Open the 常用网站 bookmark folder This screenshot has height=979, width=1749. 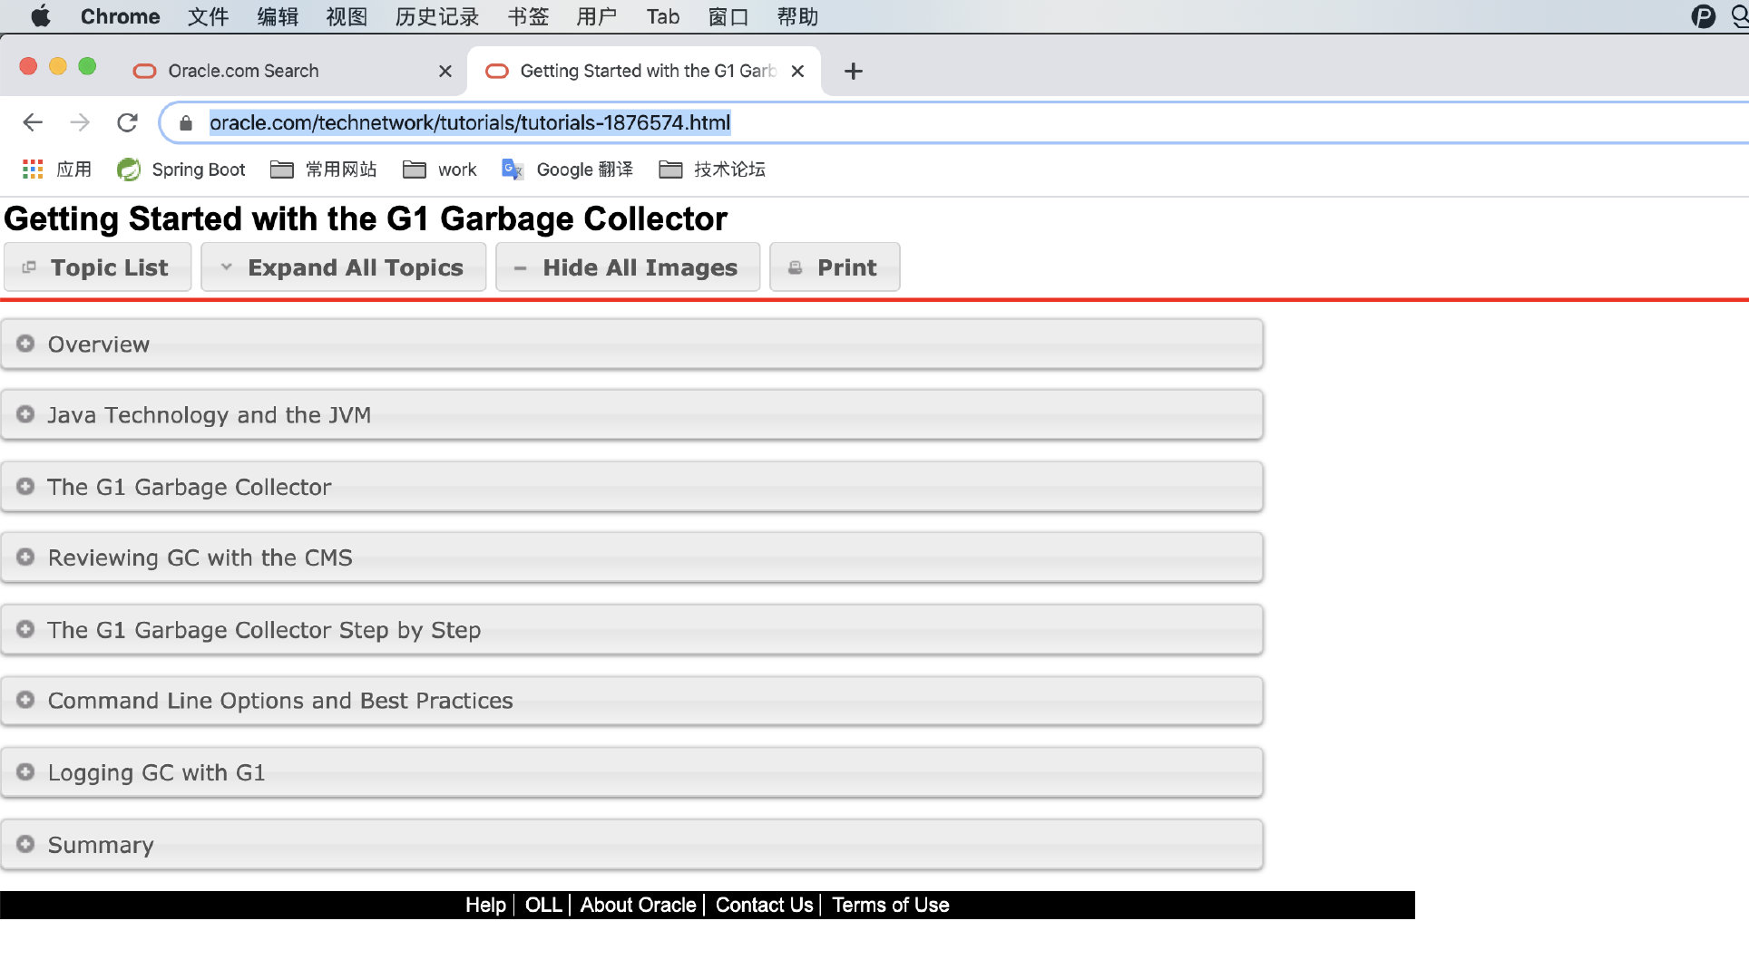point(324,170)
